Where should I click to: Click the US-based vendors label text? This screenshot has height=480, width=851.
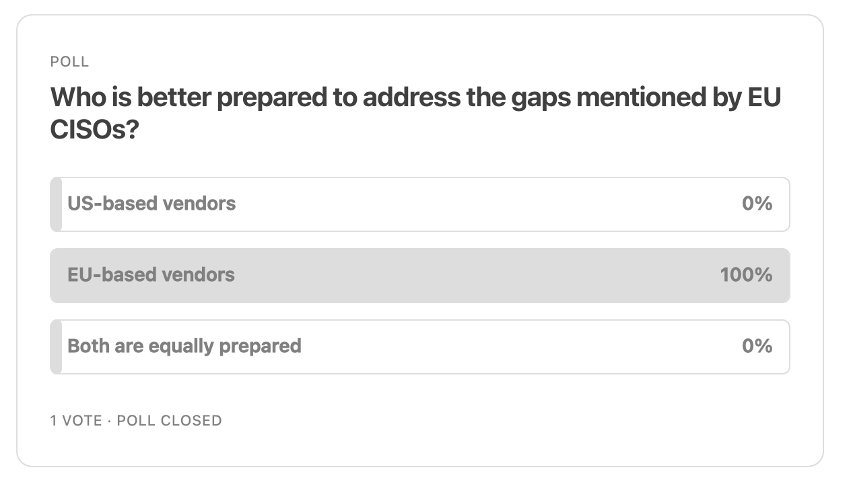click(x=151, y=204)
